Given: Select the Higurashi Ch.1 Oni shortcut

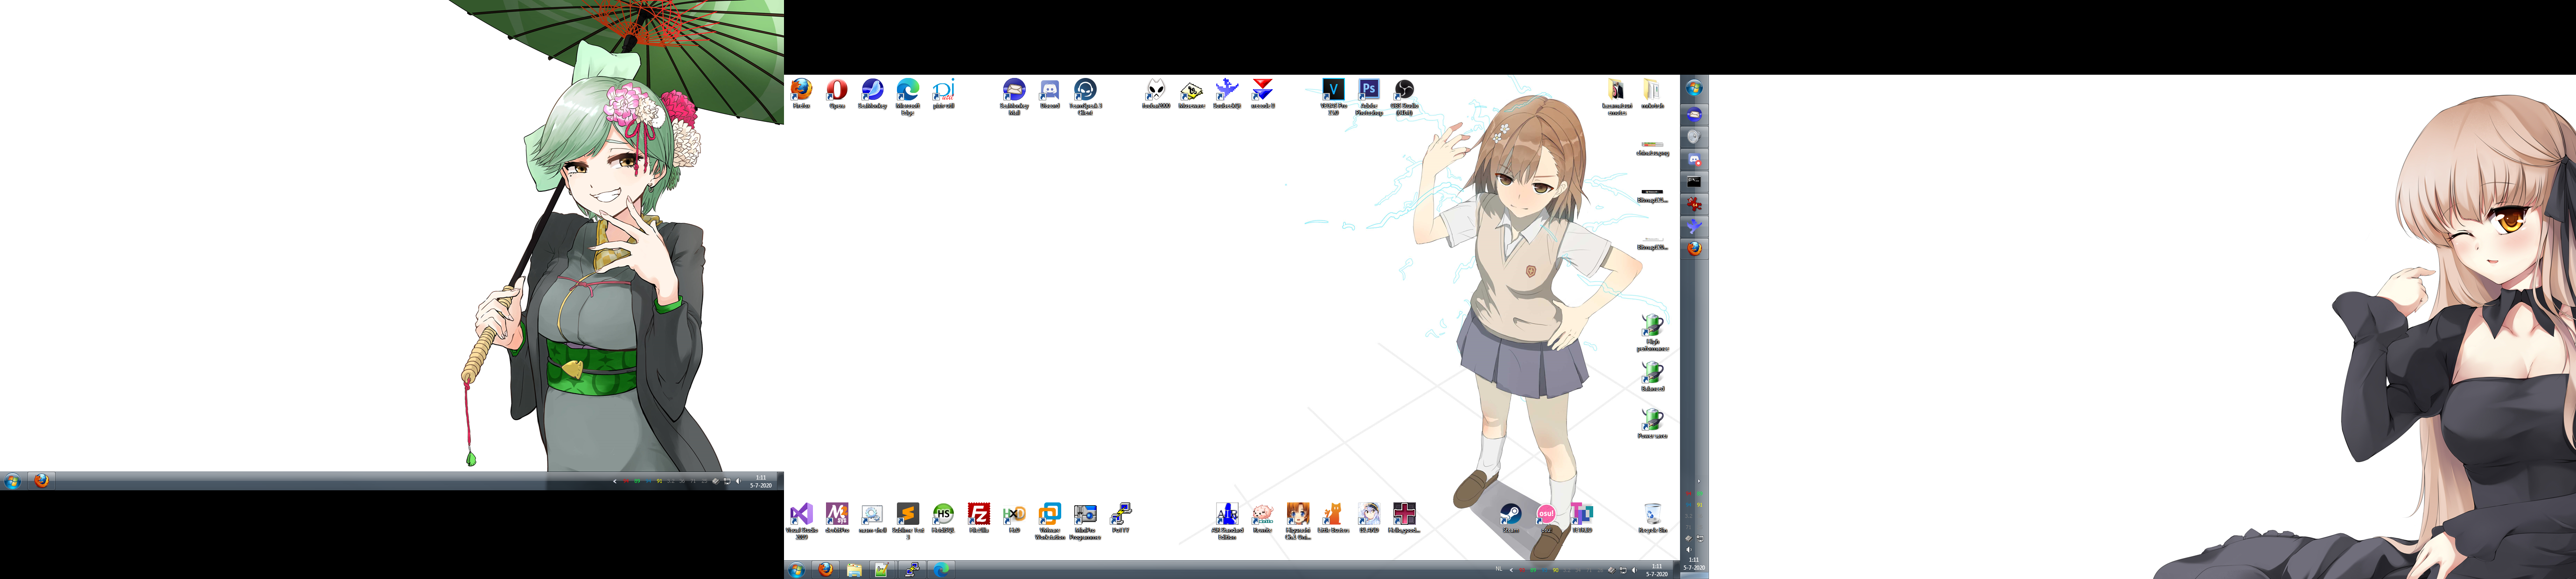Looking at the screenshot, I should (x=1298, y=521).
